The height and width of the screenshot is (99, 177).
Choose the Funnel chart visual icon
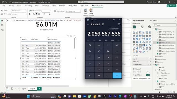(x=137, y=39)
